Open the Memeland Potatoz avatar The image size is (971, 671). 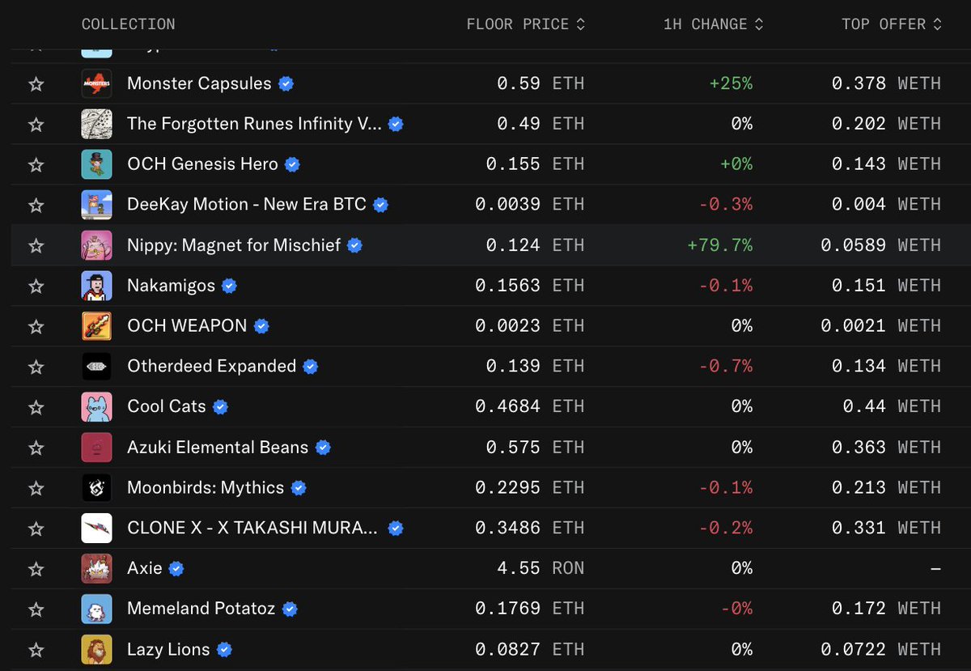[x=97, y=609]
